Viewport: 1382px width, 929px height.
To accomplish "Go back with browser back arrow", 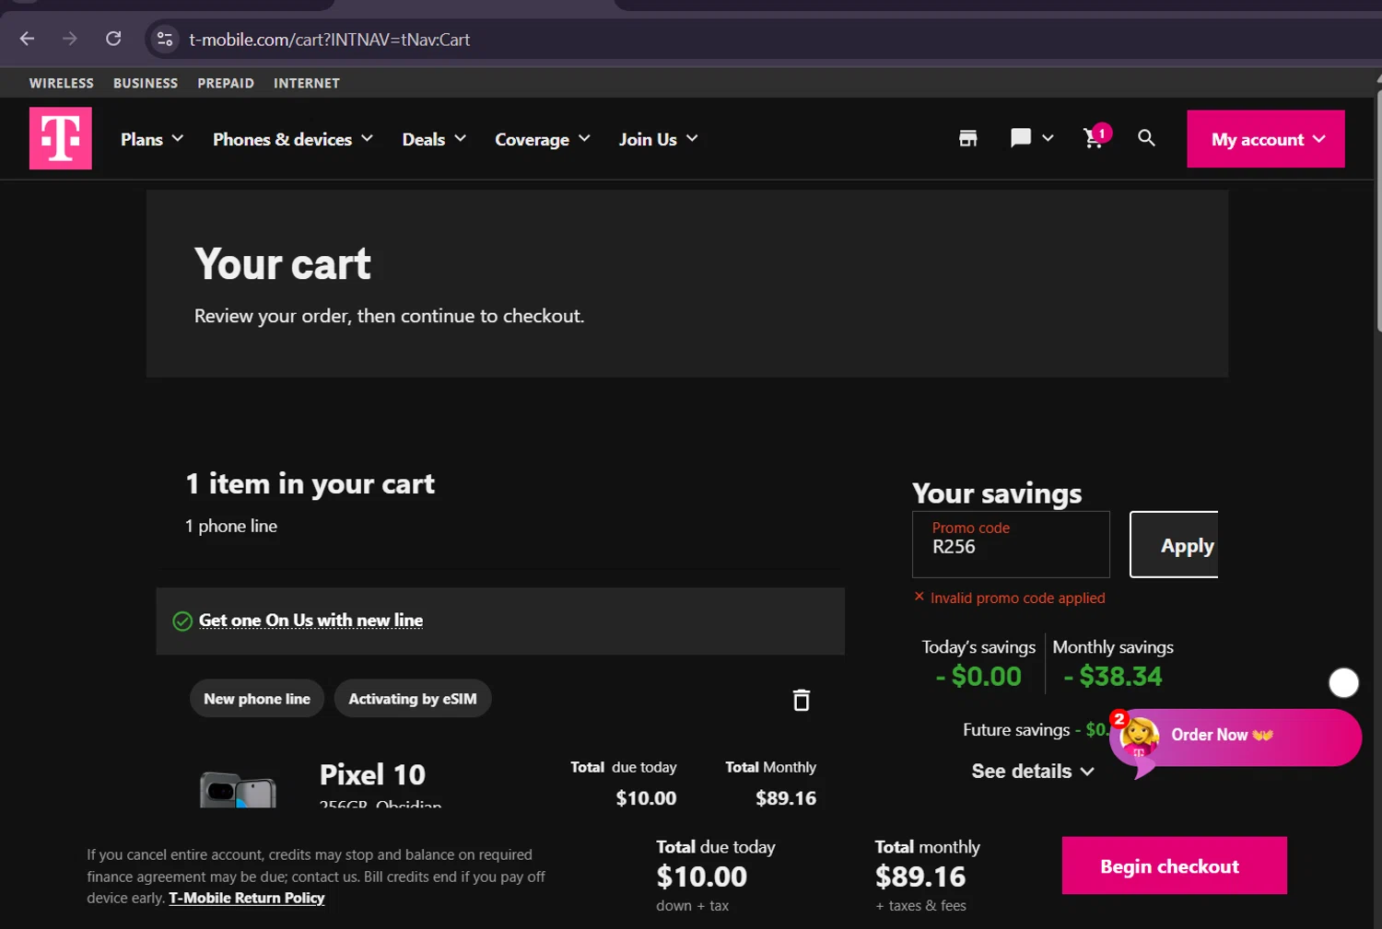I will 27,39.
